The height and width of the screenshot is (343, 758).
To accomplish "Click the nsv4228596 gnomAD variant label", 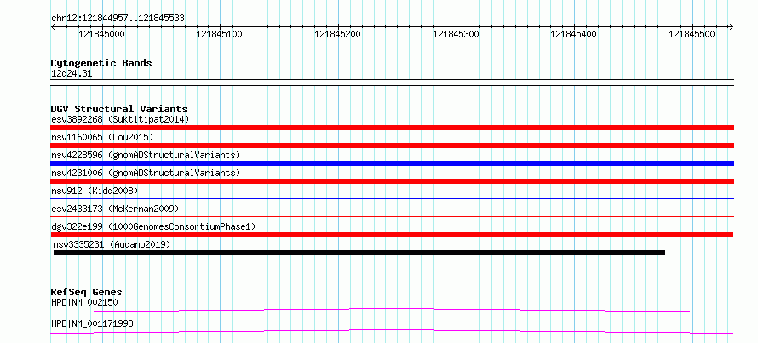I will tap(146, 155).
